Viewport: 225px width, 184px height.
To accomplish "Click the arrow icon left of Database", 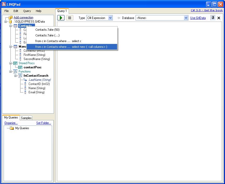I will pos(119,18).
